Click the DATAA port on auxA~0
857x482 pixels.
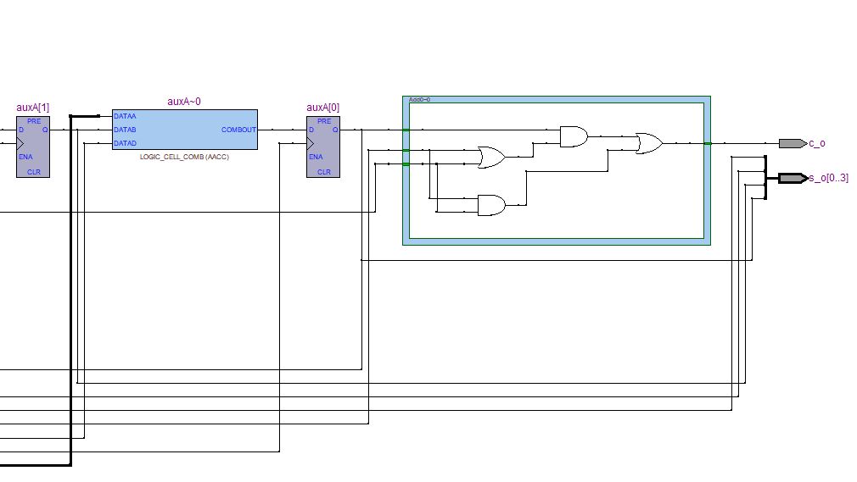pyautogui.click(x=125, y=116)
